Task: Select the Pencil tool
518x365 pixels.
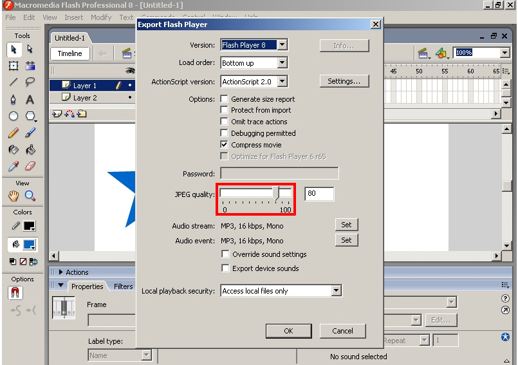Action: click(x=14, y=133)
